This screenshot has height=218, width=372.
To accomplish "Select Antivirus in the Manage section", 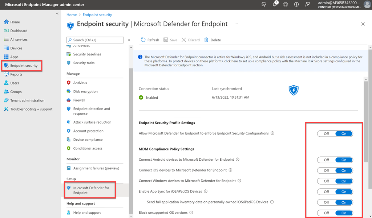I will (80, 83).
